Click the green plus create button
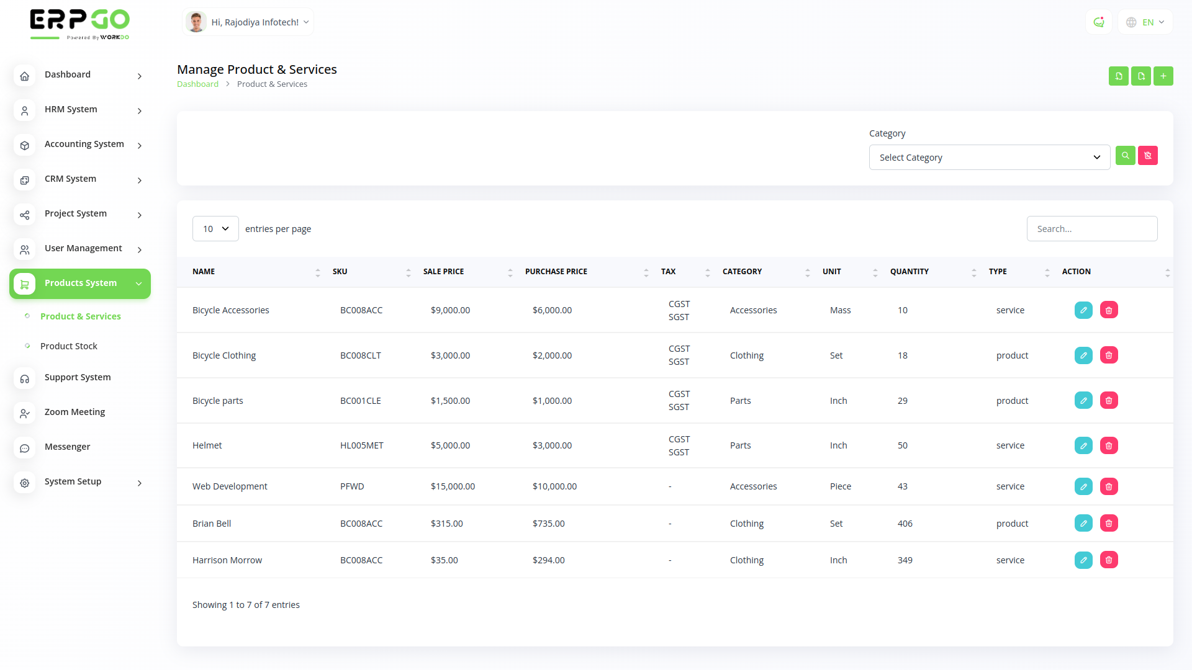The image size is (1192, 670). [1163, 76]
